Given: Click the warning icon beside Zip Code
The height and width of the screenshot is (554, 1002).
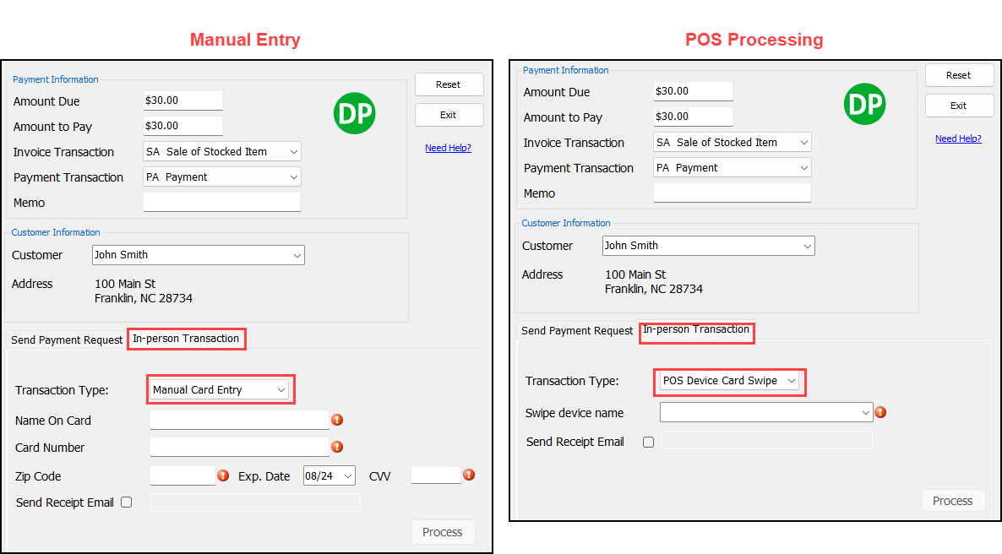Looking at the screenshot, I should point(223,475).
